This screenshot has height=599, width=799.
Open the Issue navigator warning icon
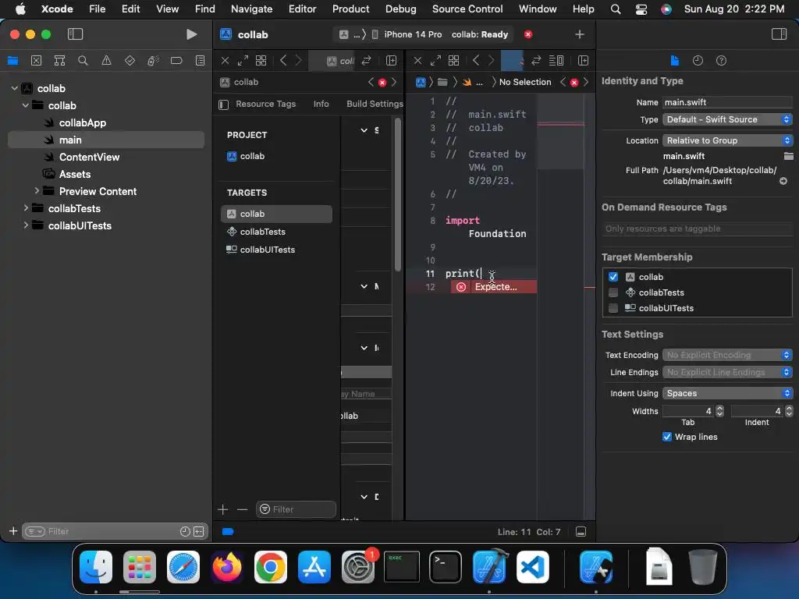tap(106, 61)
